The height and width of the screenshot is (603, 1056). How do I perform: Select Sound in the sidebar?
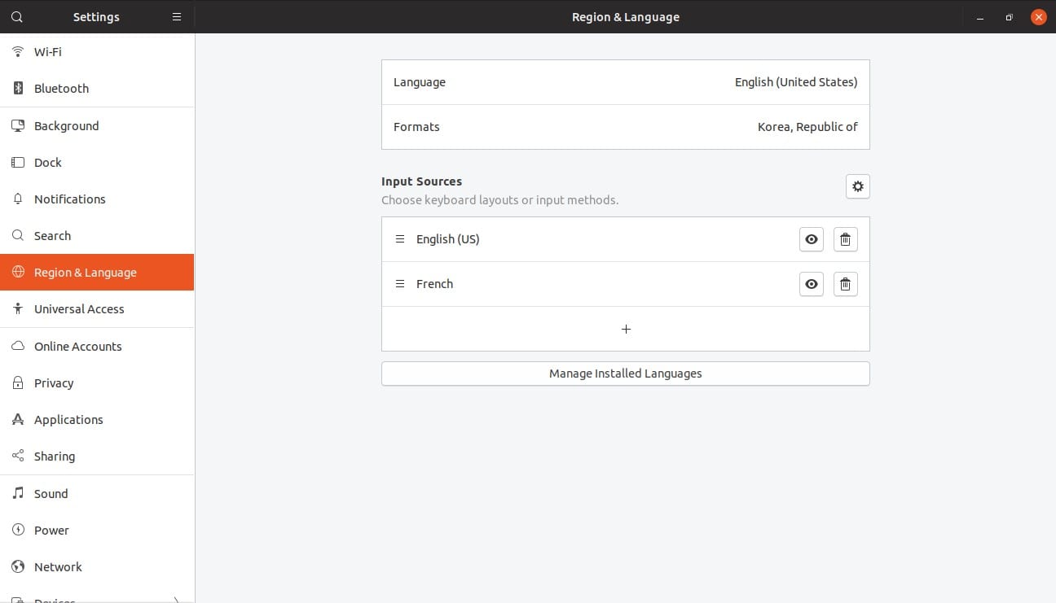[51, 494]
